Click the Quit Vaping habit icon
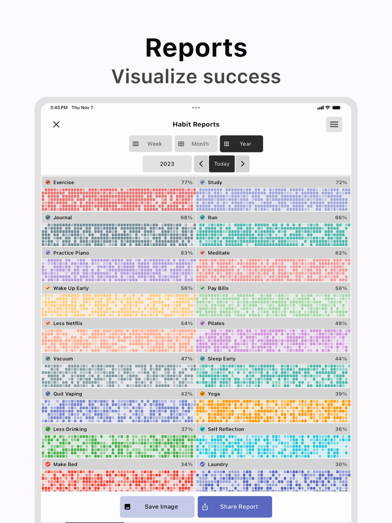Viewport: 392px width, 523px height. pos(47,394)
